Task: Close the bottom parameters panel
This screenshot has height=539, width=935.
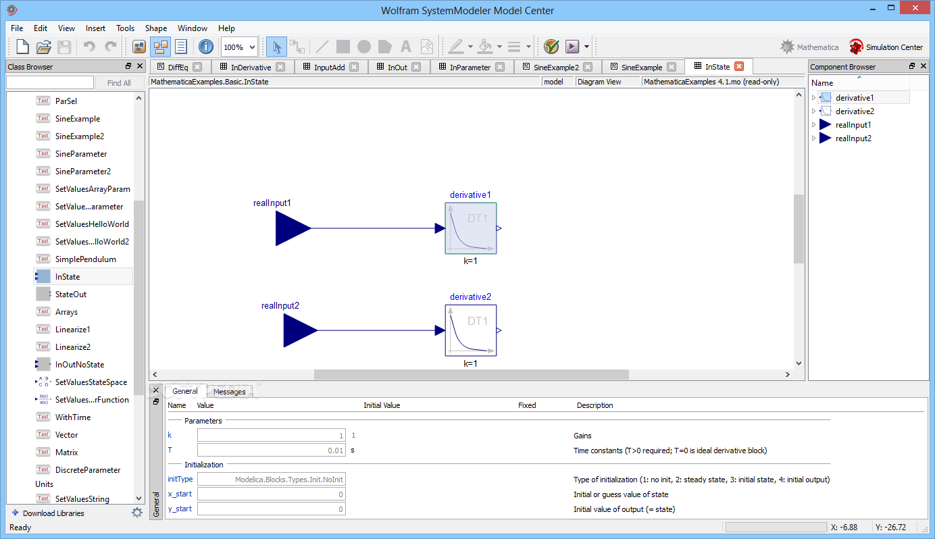Action: 156,390
